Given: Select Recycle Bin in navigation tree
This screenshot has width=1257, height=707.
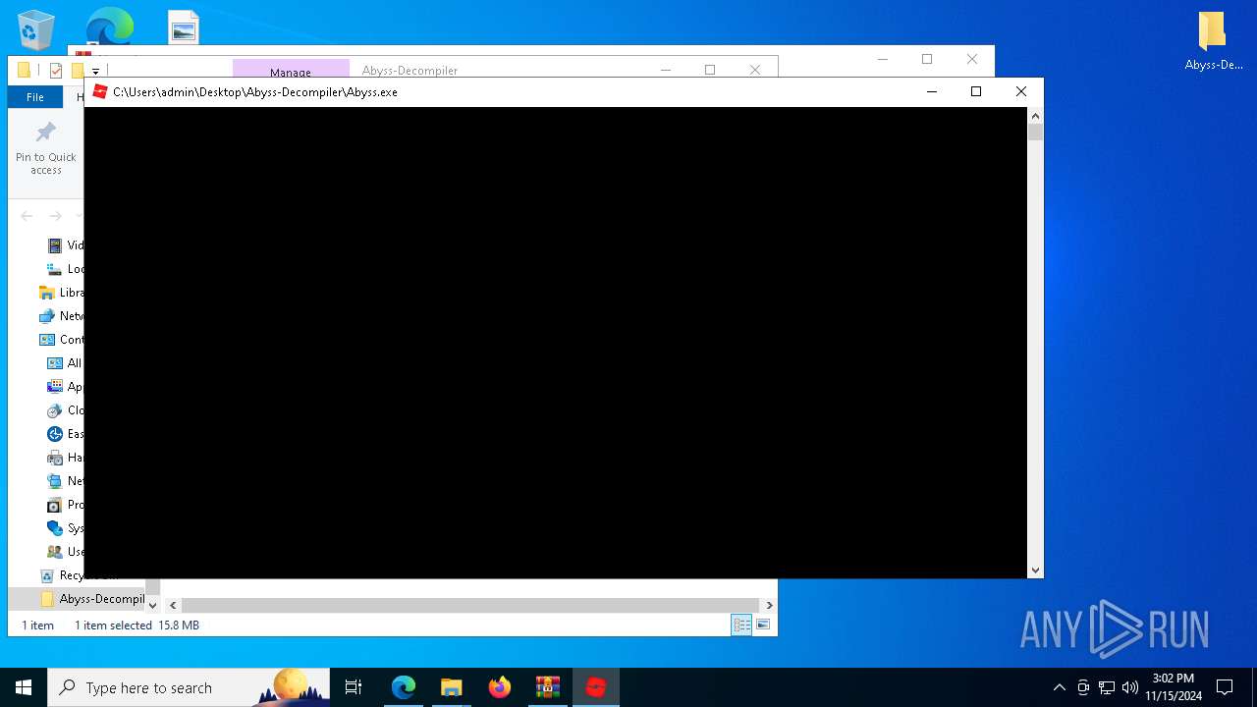Looking at the screenshot, I should pos(79,575).
